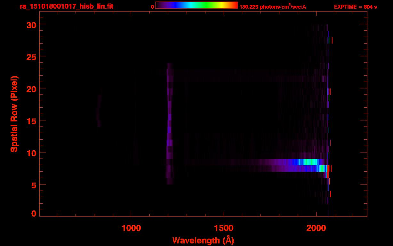This screenshot has width=393, height=246.
Task: Click the EXPTIME = 604 s label
Action: [x=355, y=7]
